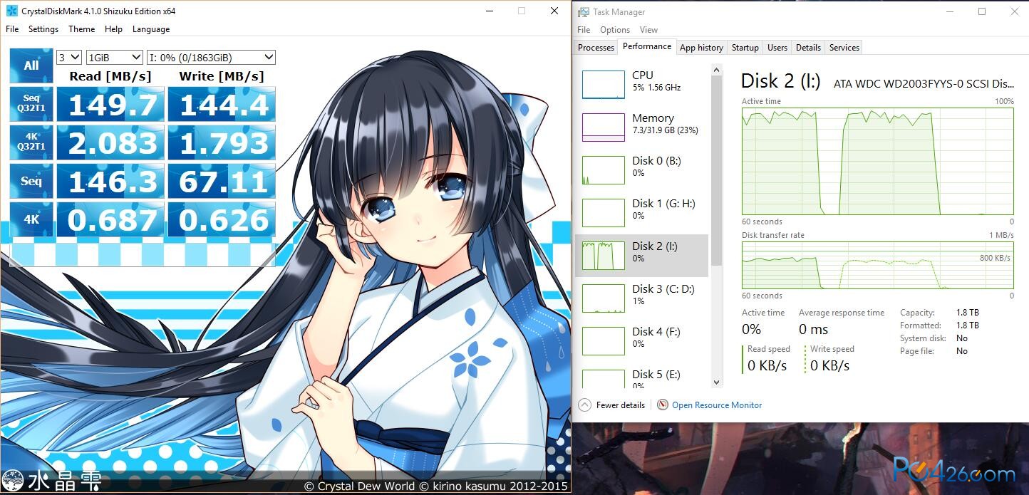Open the Language menu
This screenshot has width=1029, height=495.
pos(151,29)
